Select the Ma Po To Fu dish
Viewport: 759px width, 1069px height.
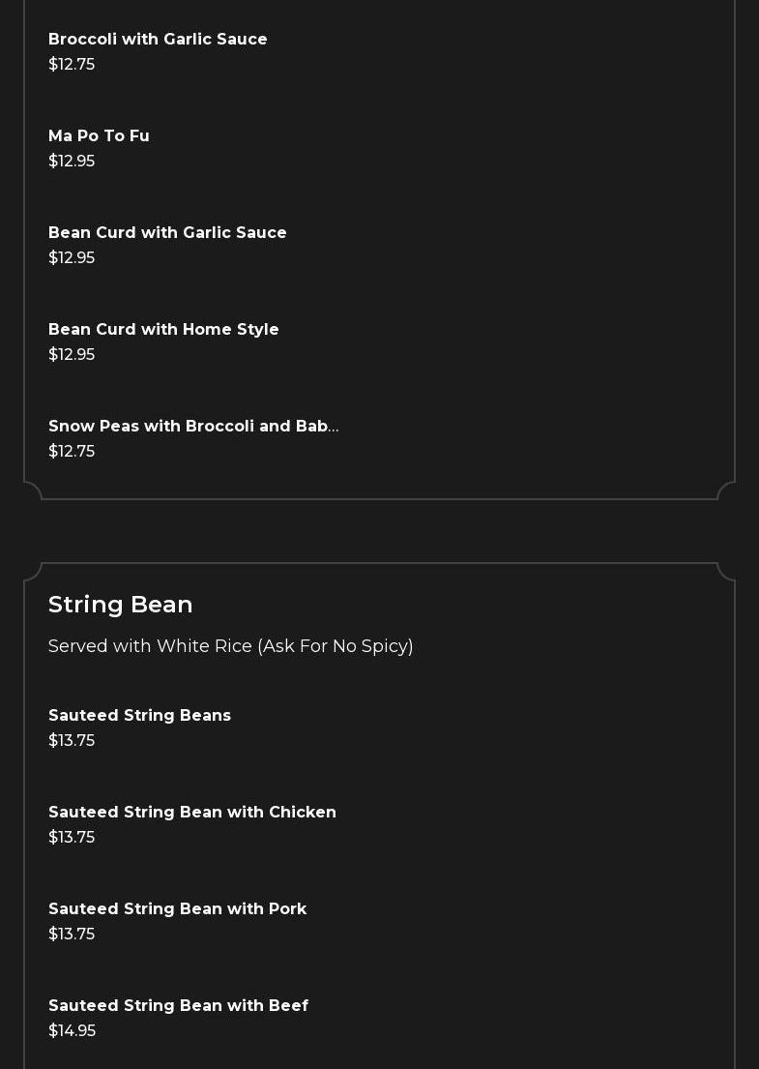coord(99,135)
